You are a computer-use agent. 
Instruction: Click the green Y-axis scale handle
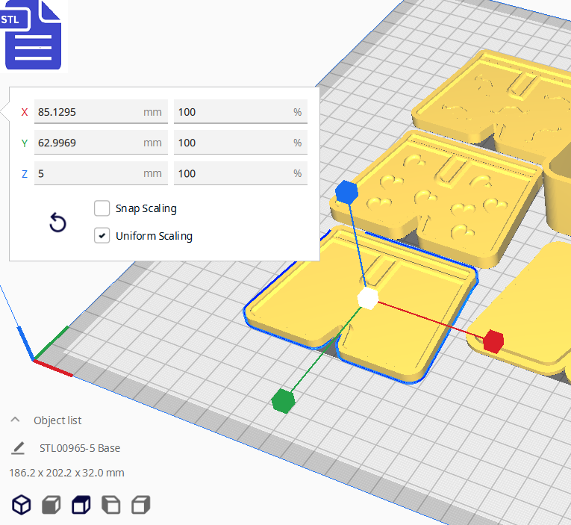pos(283,401)
